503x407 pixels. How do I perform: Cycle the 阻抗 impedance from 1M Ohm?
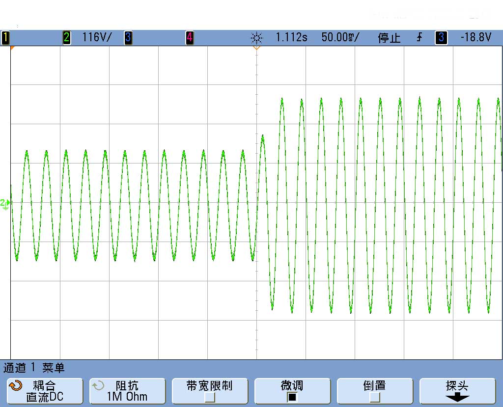click(x=127, y=391)
